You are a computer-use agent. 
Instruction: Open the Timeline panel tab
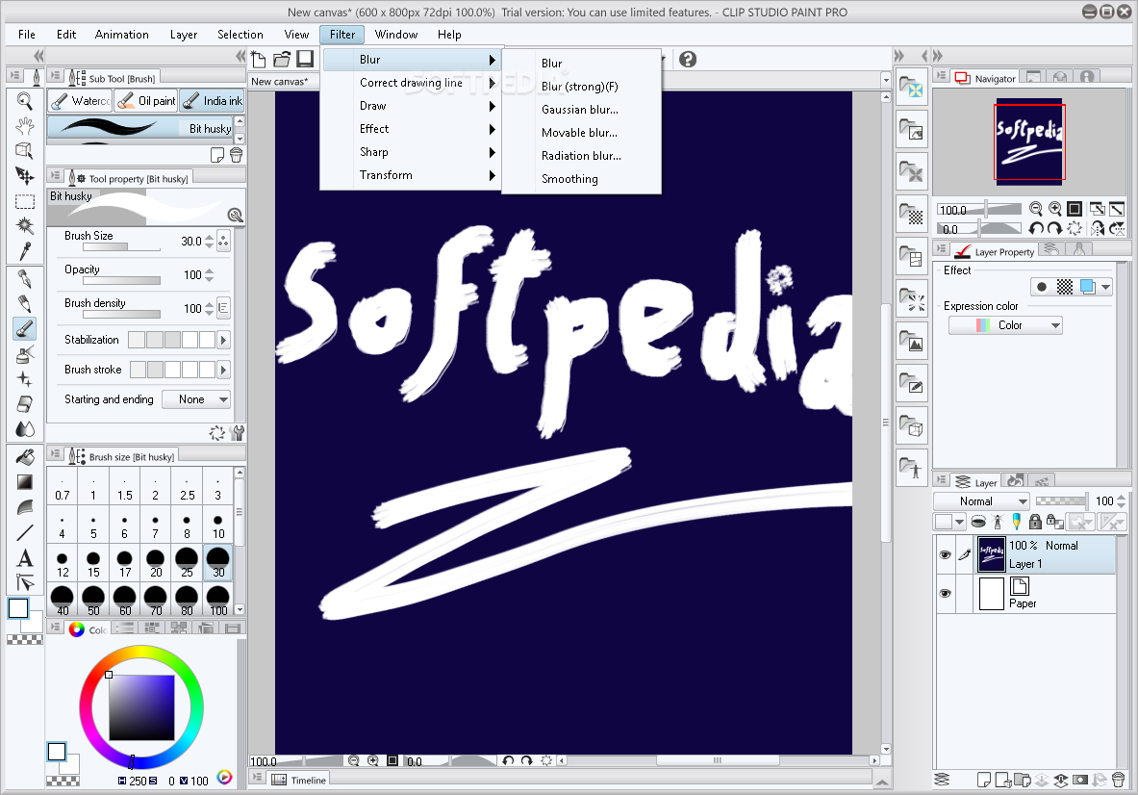pos(300,780)
